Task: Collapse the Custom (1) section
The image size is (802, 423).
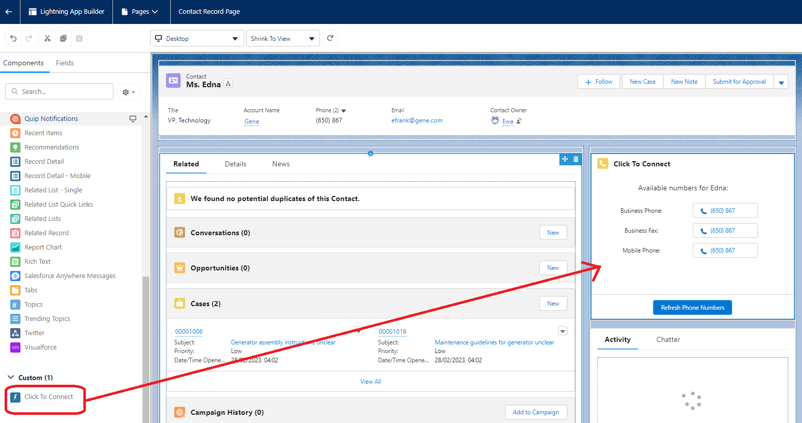Action: point(11,378)
